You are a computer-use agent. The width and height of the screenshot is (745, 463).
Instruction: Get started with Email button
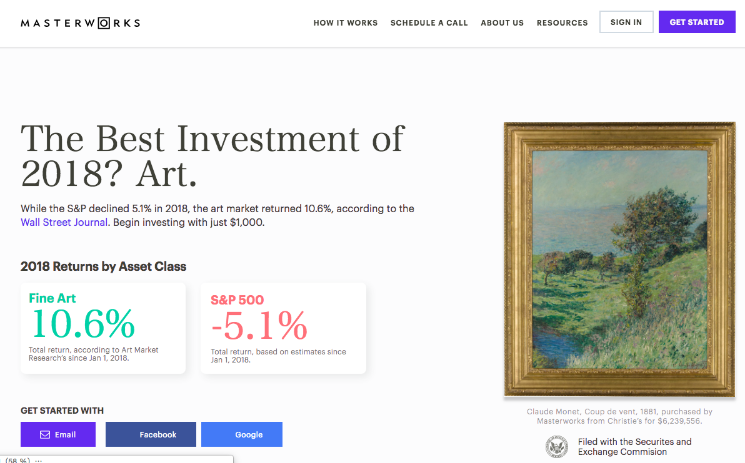(58, 435)
